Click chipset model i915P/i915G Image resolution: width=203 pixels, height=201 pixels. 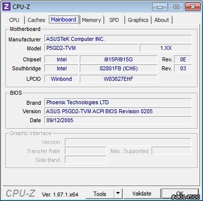[118, 59]
